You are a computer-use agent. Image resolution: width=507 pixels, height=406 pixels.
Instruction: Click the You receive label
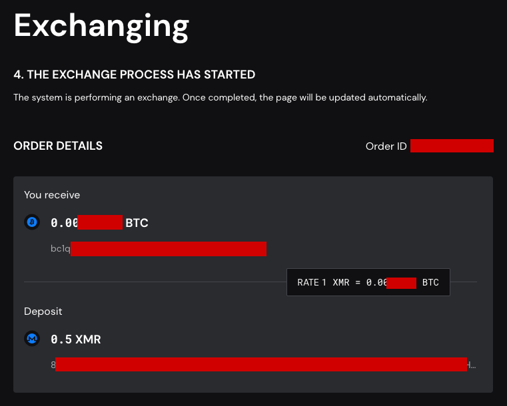[x=52, y=195]
